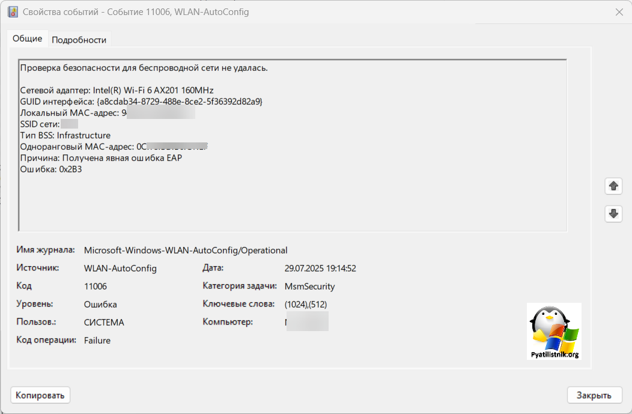Click the MsmSecurity task category value

coord(309,286)
